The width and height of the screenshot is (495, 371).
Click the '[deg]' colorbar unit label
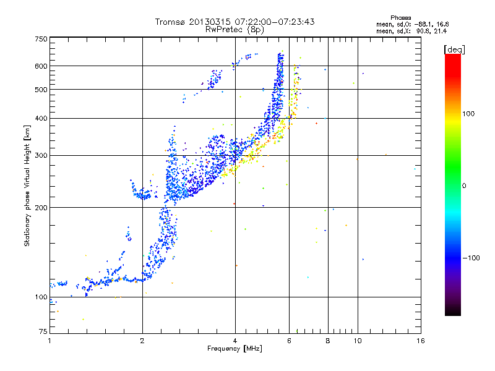click(x=454, y=49)
